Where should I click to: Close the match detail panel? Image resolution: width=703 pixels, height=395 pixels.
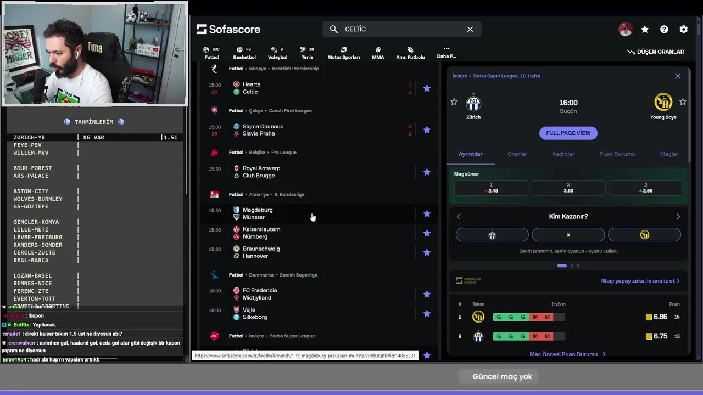tap(678, 76)
